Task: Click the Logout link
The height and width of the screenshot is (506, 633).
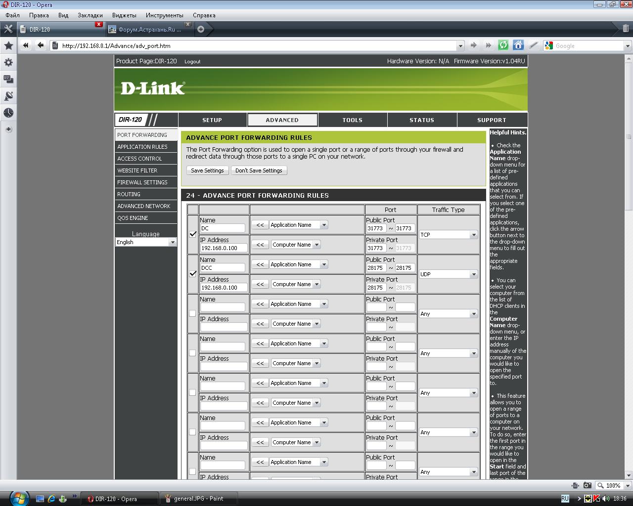Action: point(192,62)
